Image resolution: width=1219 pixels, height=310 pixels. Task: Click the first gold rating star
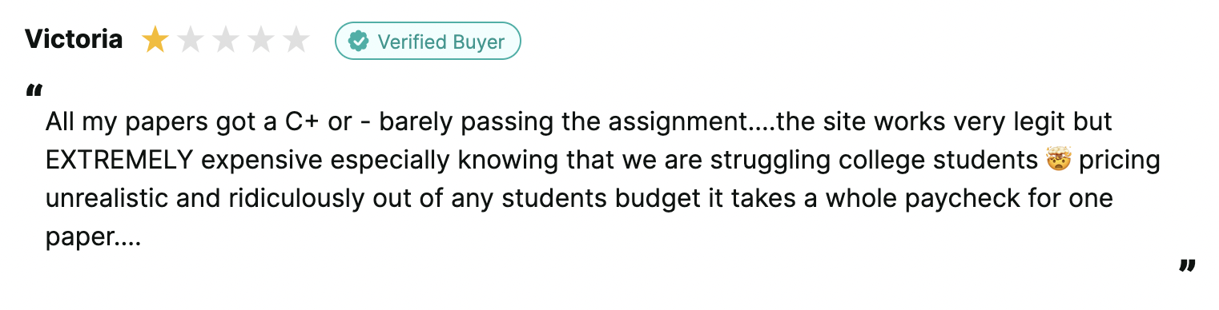tap(155, 40)
